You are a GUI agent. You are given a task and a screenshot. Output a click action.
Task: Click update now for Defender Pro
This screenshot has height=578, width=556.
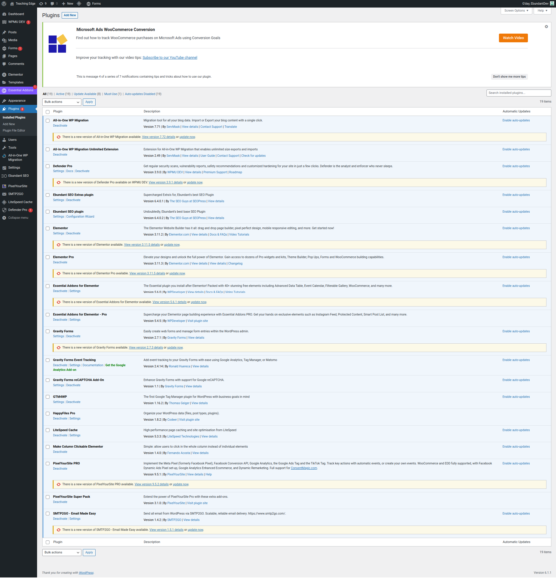click(195, 183)
